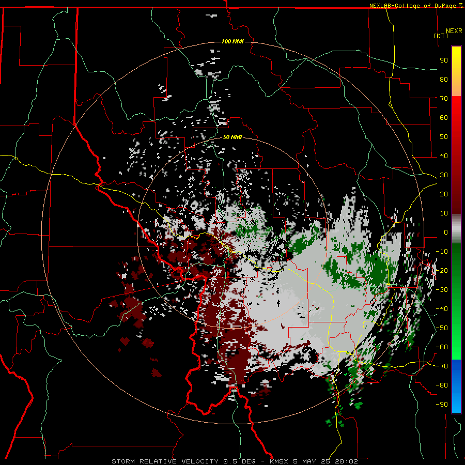
Task: Click the 100 NMI range ring label
Action: click(233, 41)
